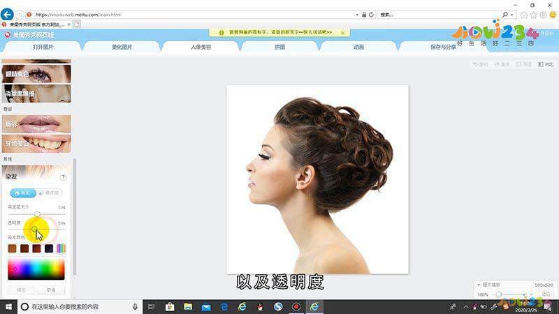Click the Cortana search circle icon
559x314 pixels.
click(x=24, y=306)
